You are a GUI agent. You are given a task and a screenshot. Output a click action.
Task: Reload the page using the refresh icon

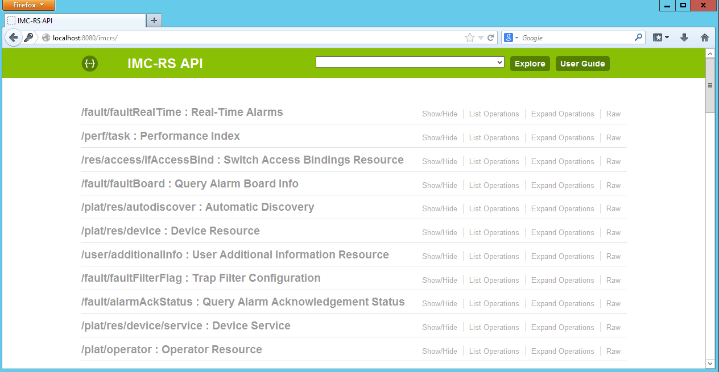click(x=490, y=37)
